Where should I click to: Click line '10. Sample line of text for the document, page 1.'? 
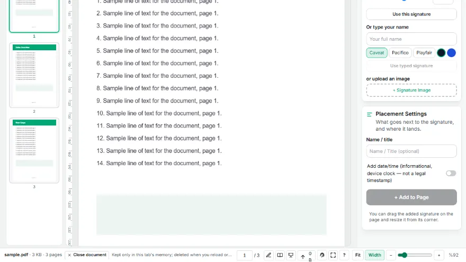click(x=159, y=113)
